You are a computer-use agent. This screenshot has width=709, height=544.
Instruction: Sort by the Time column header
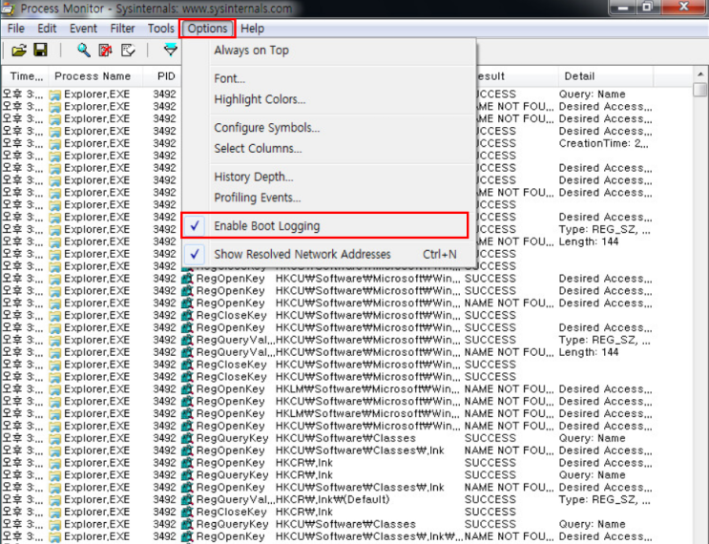26,76
